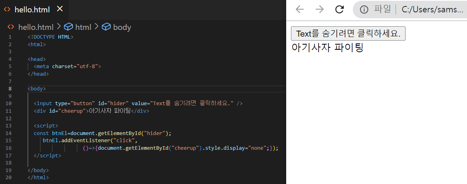This screenshot has width=467, height=184.
Task: Click the opening <script> tag
Action: [46, 126]
